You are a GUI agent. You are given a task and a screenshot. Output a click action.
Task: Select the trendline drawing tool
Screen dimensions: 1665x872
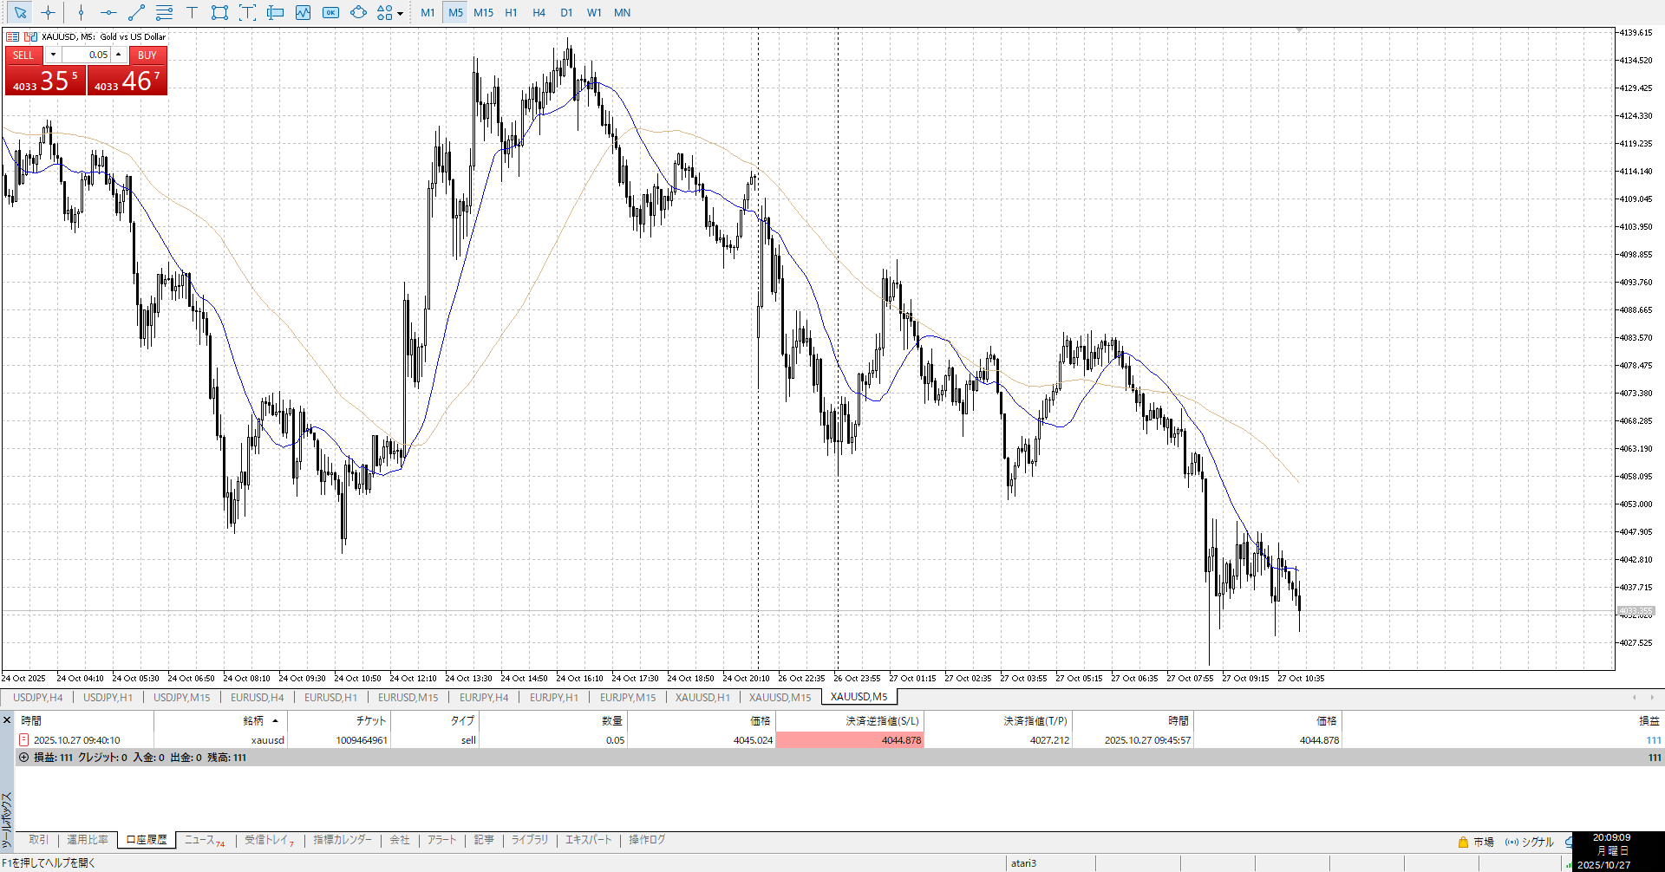point(136,12)
